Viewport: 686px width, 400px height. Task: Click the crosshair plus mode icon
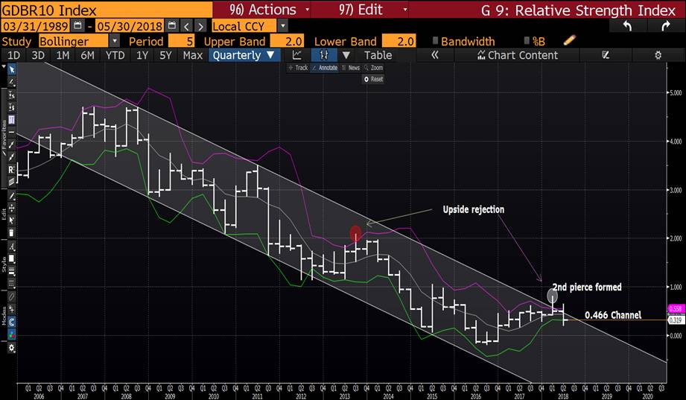(x=12, y=309)
